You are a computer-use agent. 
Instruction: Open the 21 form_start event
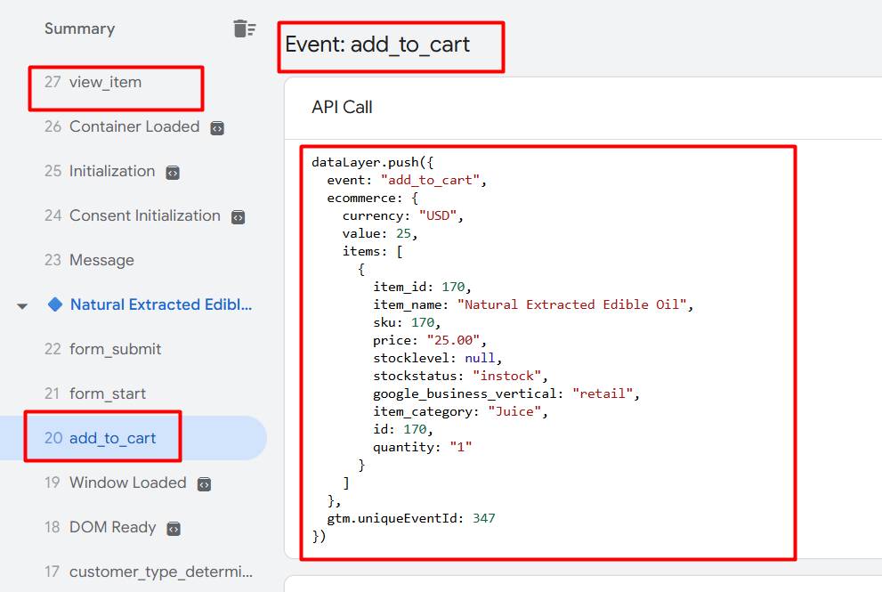[107, 393]
